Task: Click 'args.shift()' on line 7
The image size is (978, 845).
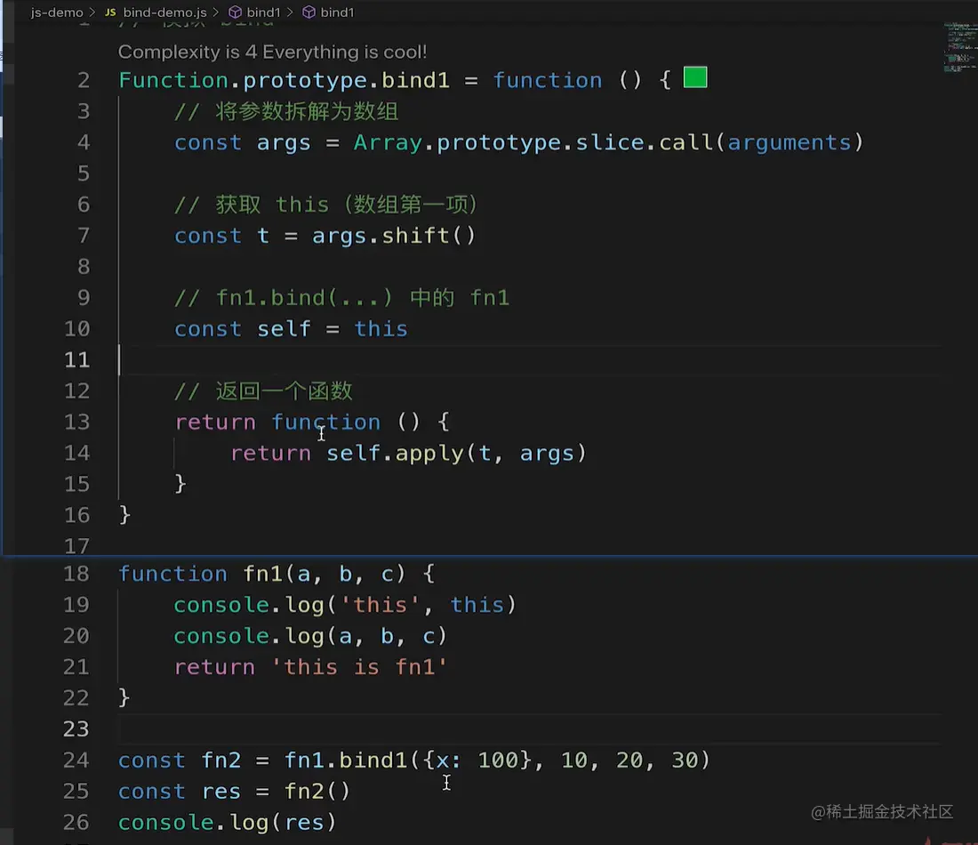Action: [x=394, y=236]
